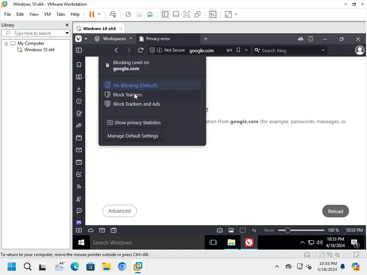Adjust the page zoom slider

pyautogui.click(x=301, y=230)
